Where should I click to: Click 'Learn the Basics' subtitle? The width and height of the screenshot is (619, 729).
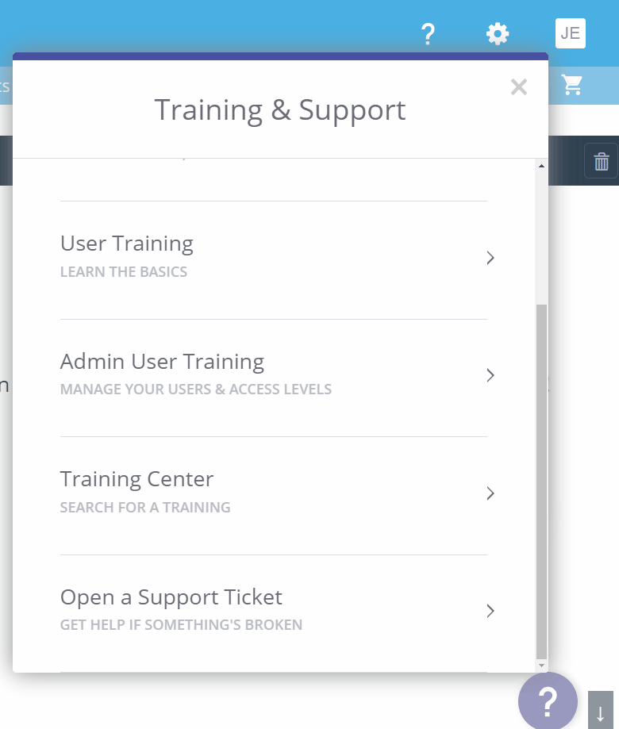[124, 272]
